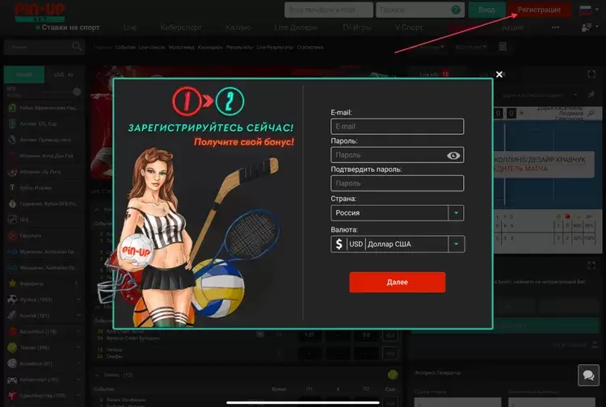Click the fullscreen expand icon on Live info panel
Image resolution: width=606 pixels, height=407 pixels.
[591, 73]
